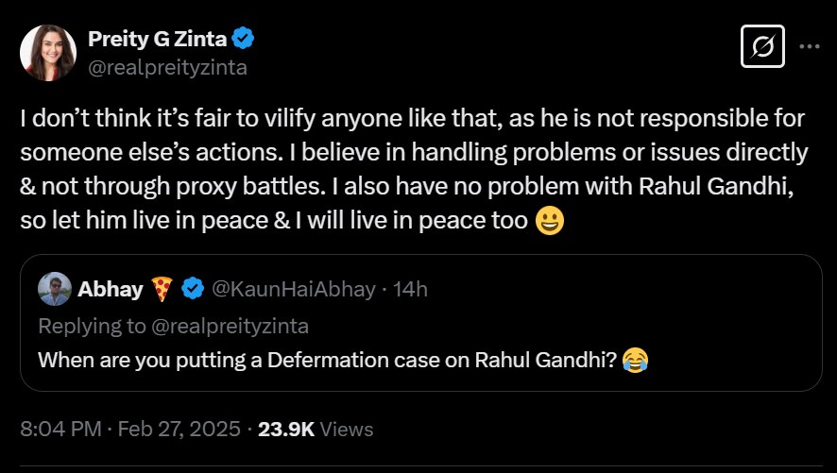This screenshot has height=473, width=837.
Task: Open the @KaunHaiAbhay handle
Action: 293,289
